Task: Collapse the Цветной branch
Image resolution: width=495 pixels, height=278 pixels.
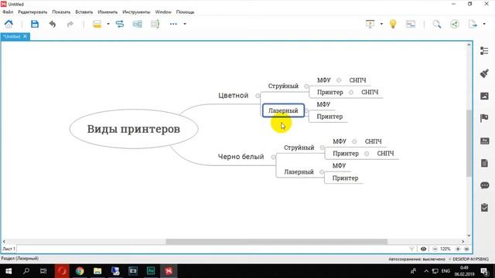Action: coord(258,96)
